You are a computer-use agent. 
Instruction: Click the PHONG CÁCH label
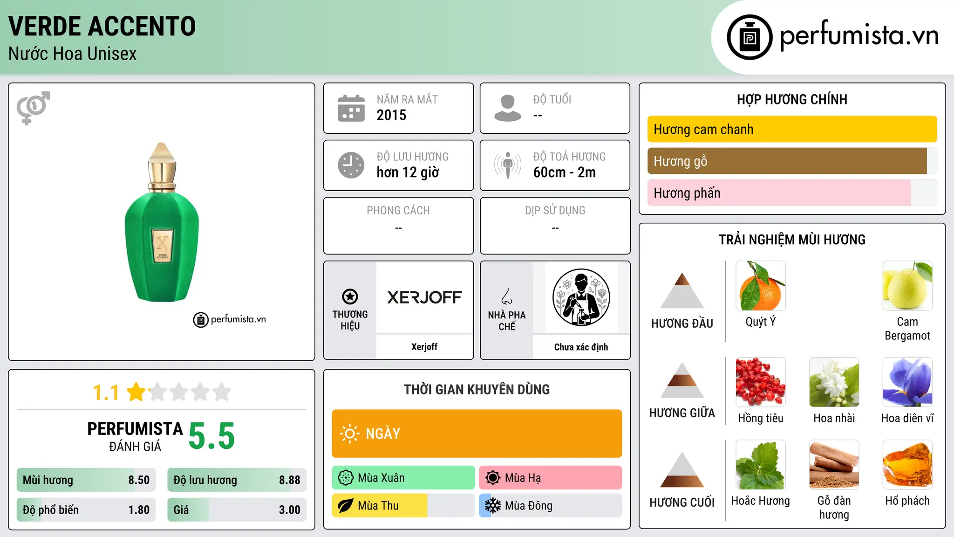[398, 210]
